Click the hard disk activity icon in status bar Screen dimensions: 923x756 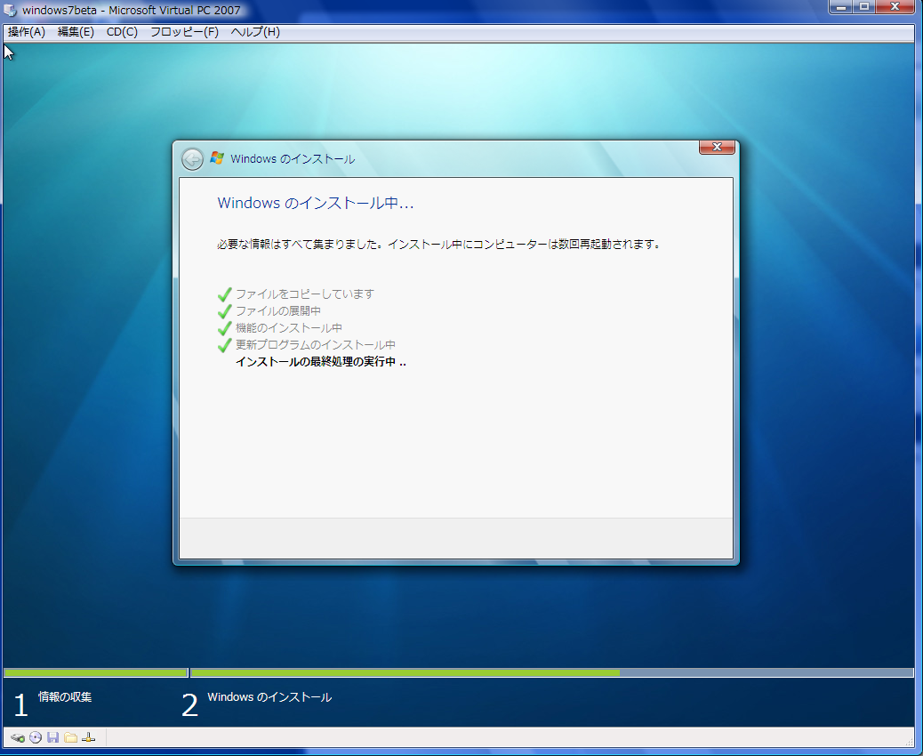pos(18,737)
